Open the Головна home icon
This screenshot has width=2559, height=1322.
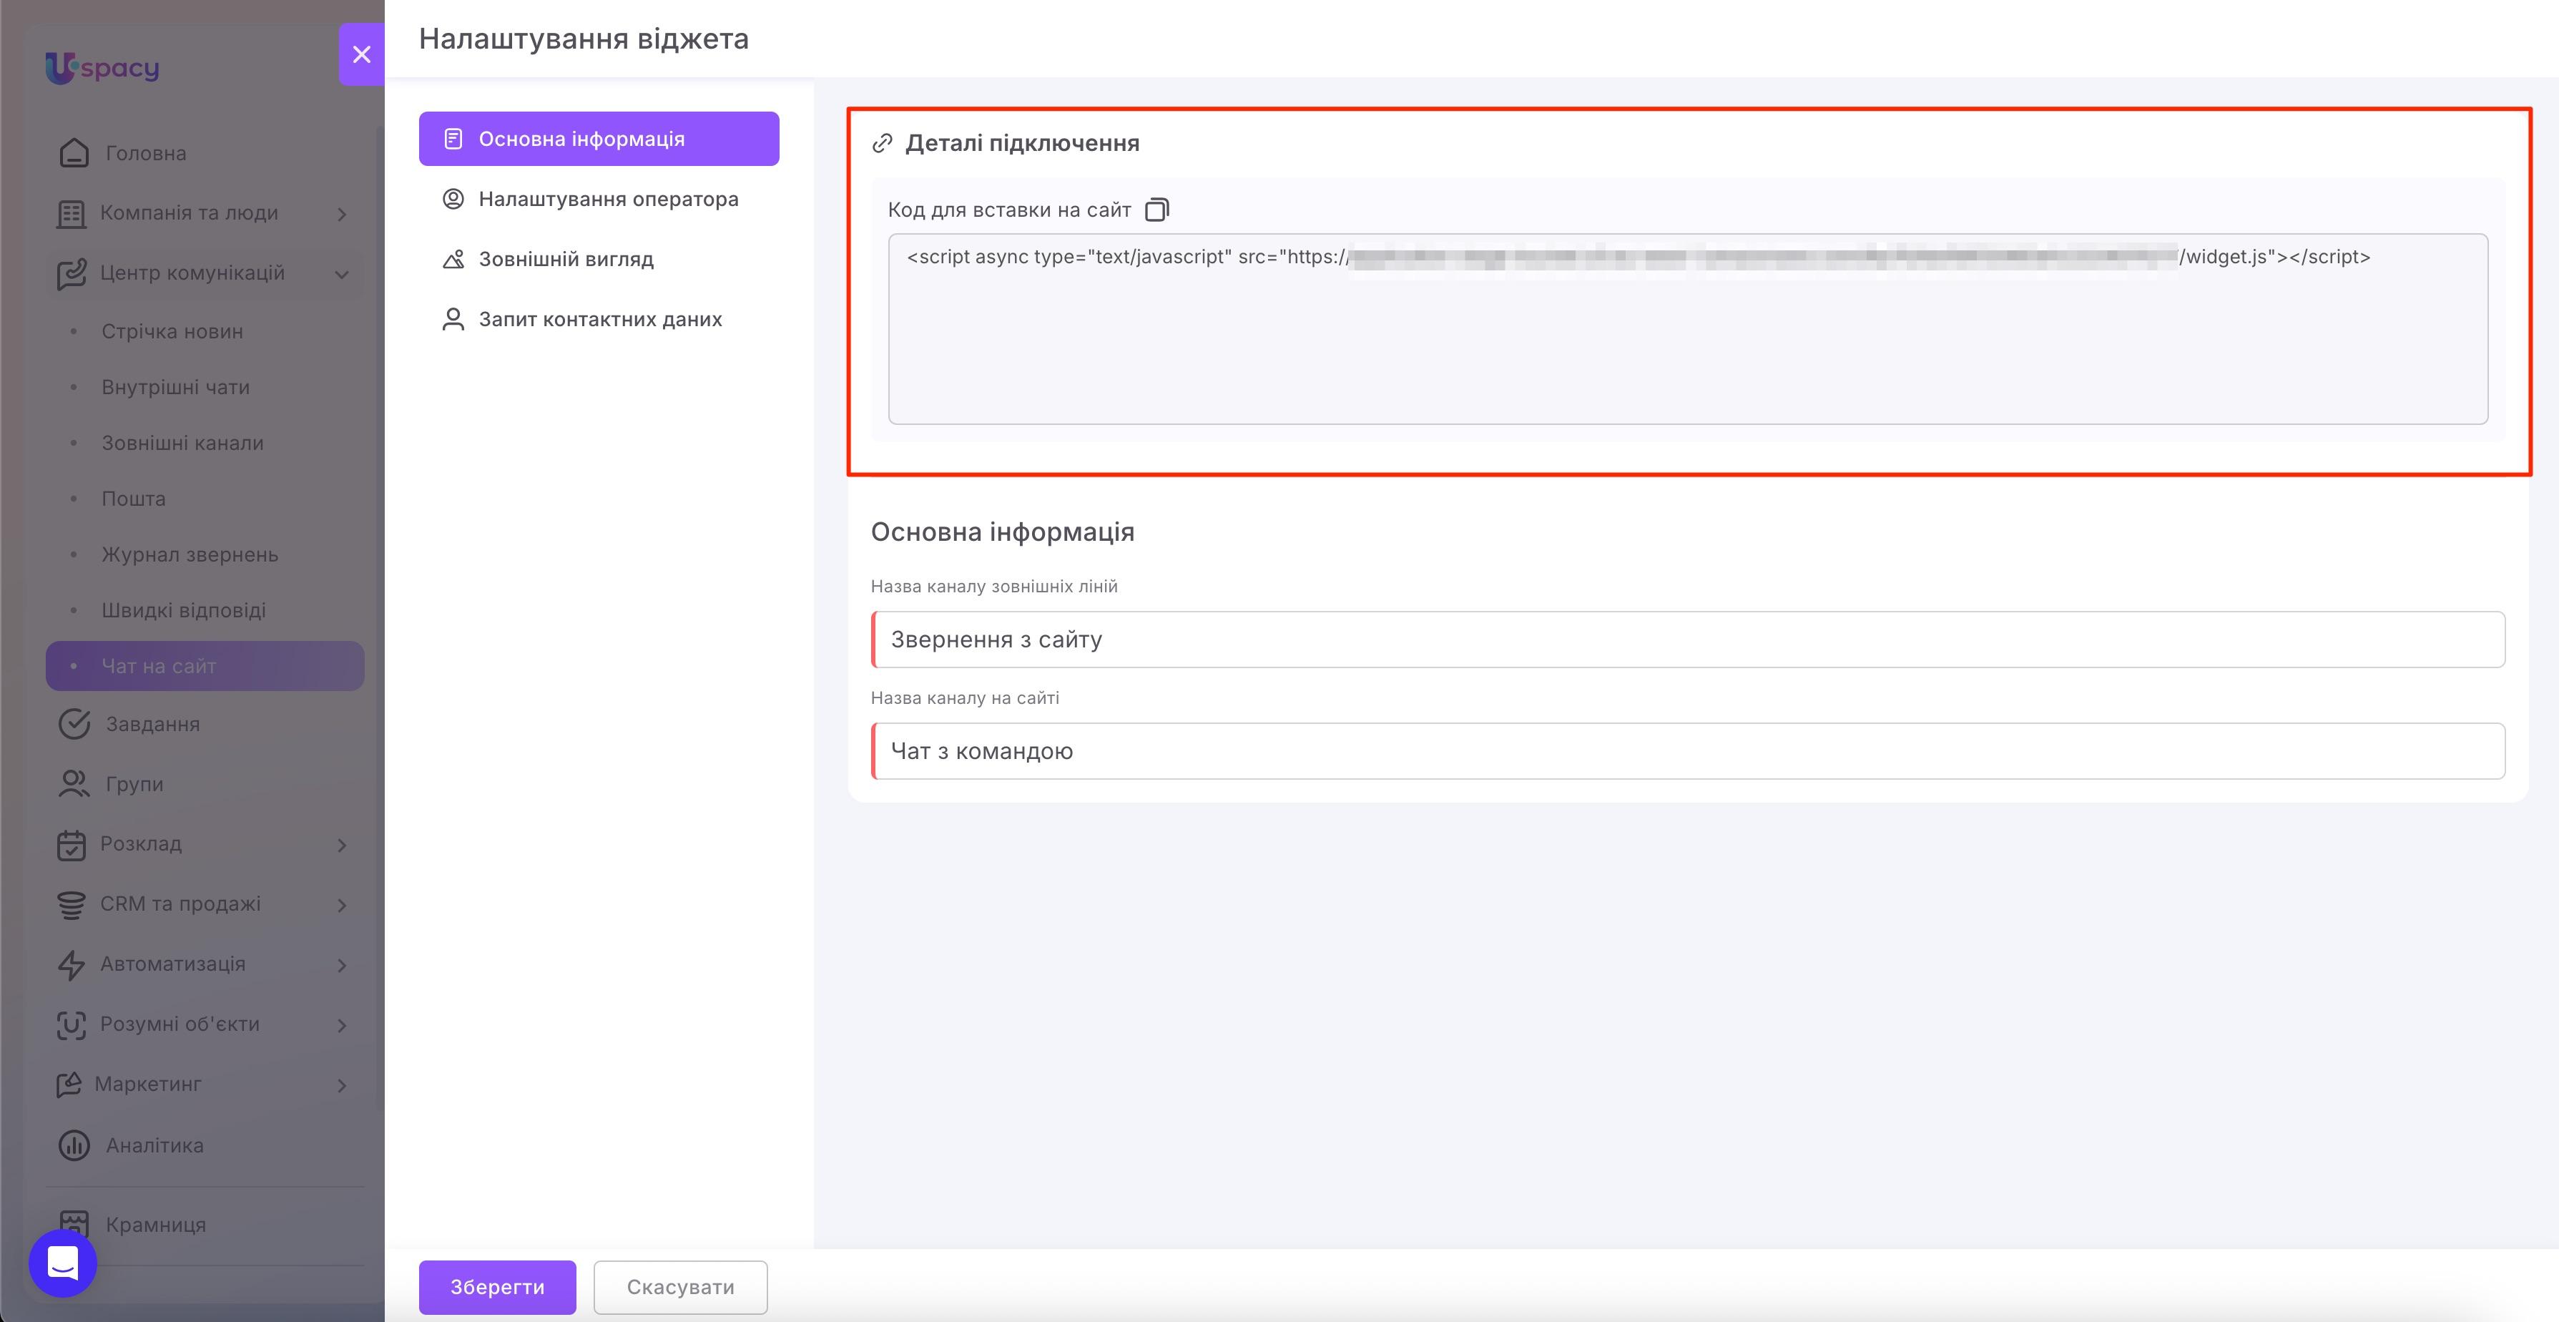coord(74,153)
